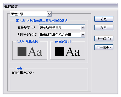This screenshot has width=121, height=97.
Task: Expand the 列印/轉存 dropdown showing 輸出所有黑色為多色黑
Action: pyautogui.click(x=62, y=35)
